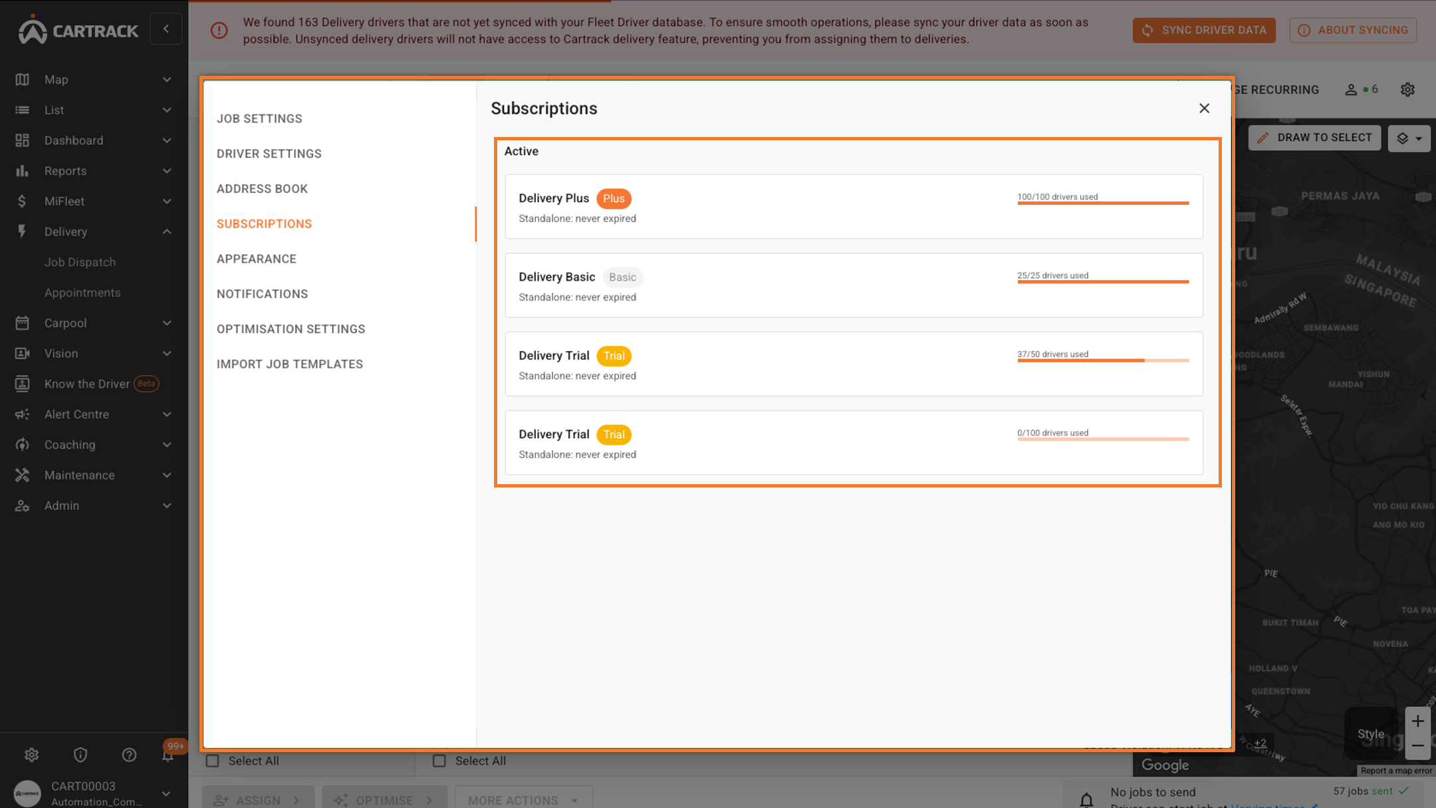Screen dimensions: 1436x808
Task: Collapse the sidebar with the arrow button
Action: pos(166,29)
